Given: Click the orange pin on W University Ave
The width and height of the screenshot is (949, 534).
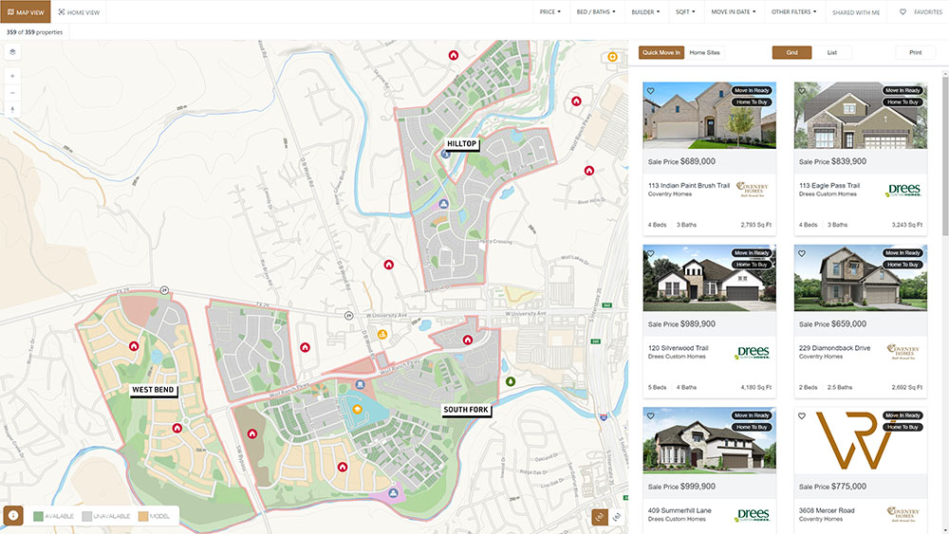Looking at the screenshot, I should click(x=382, y=335).
